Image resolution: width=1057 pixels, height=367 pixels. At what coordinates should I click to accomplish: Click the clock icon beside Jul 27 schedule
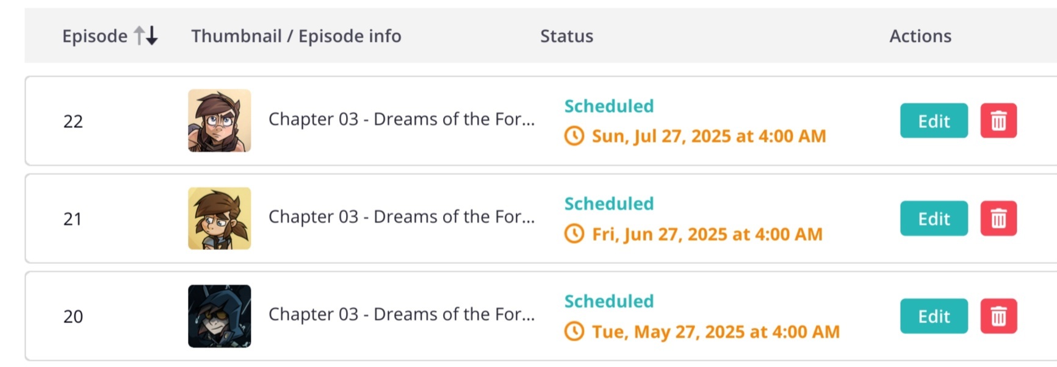click(x=574, y=136)
